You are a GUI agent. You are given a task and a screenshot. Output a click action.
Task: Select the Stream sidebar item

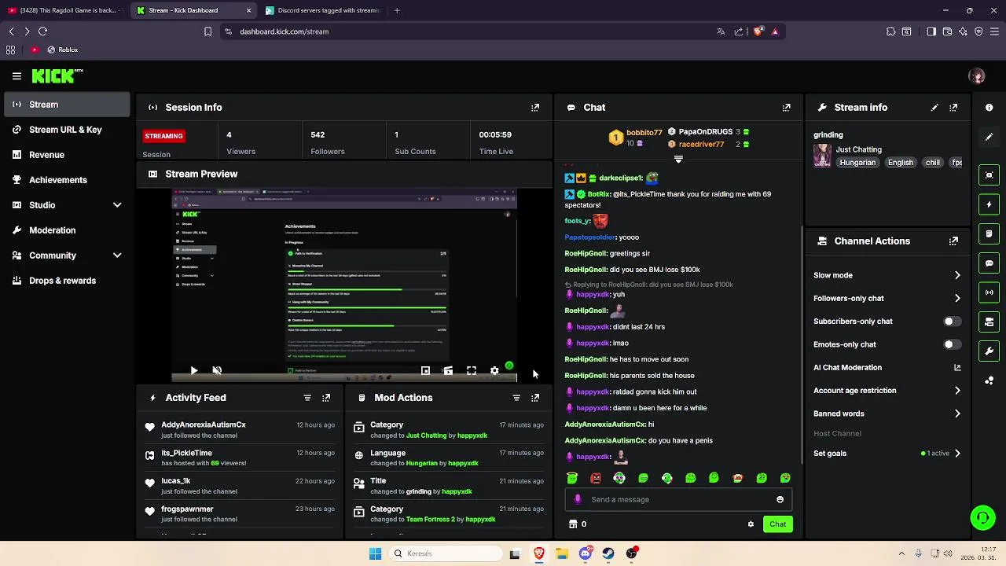[66, 105]
